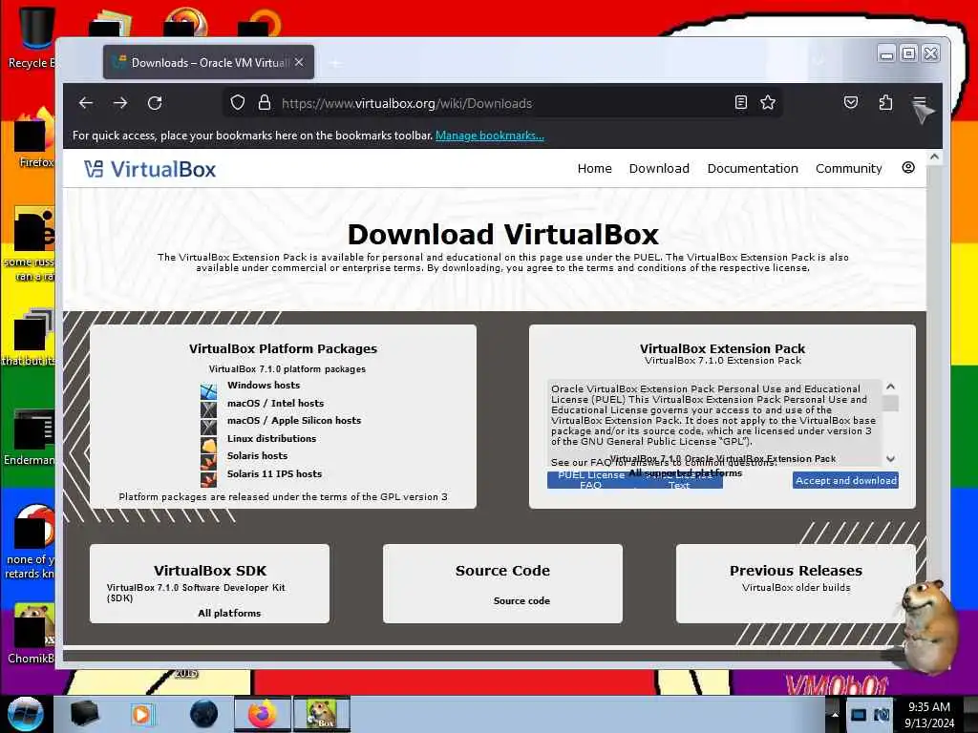Download Windows hosts package
The image size is (978, 733).
tap(264, 386)
